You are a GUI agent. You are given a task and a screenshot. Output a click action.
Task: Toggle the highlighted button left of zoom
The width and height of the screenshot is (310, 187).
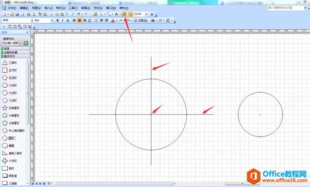pyautogui.click(x=131, y=14)
